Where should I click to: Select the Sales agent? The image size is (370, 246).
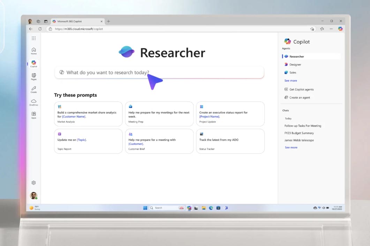[293, 72]
